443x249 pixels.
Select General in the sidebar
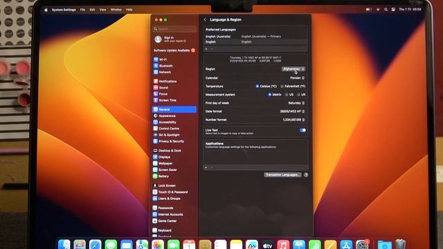(174, 109)
